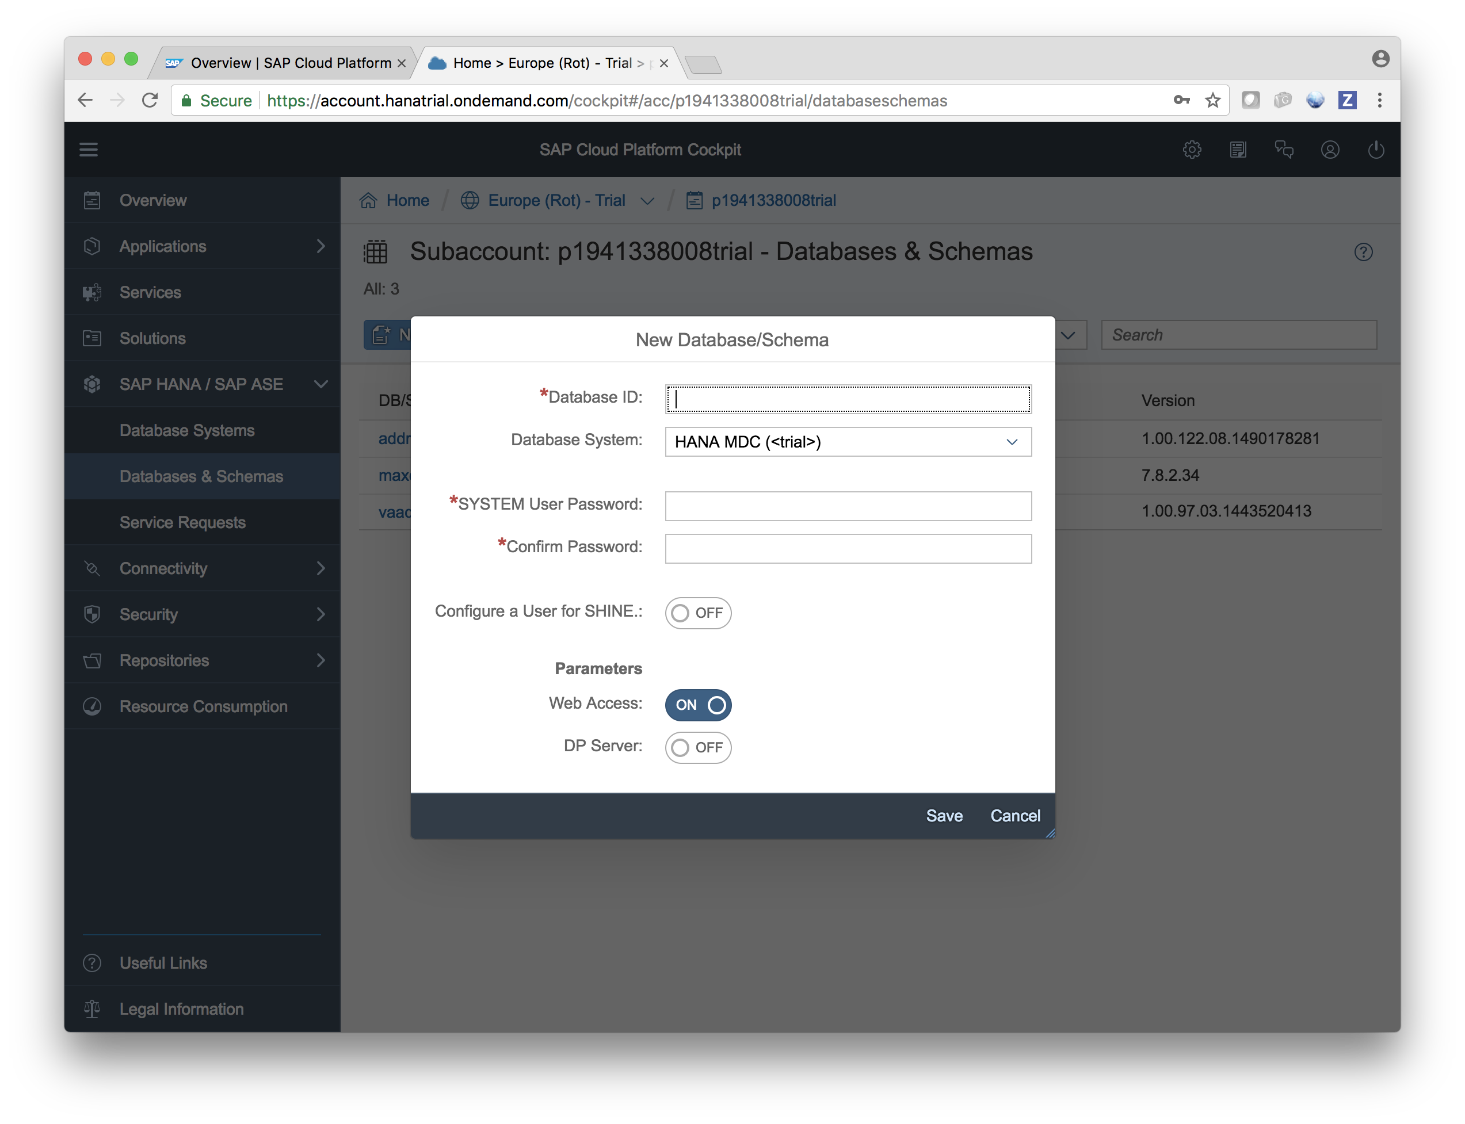This screenshot has height=1124, width=1465.
Task: Open the settings gear in the cockpit header
Action: (1192, 149)
